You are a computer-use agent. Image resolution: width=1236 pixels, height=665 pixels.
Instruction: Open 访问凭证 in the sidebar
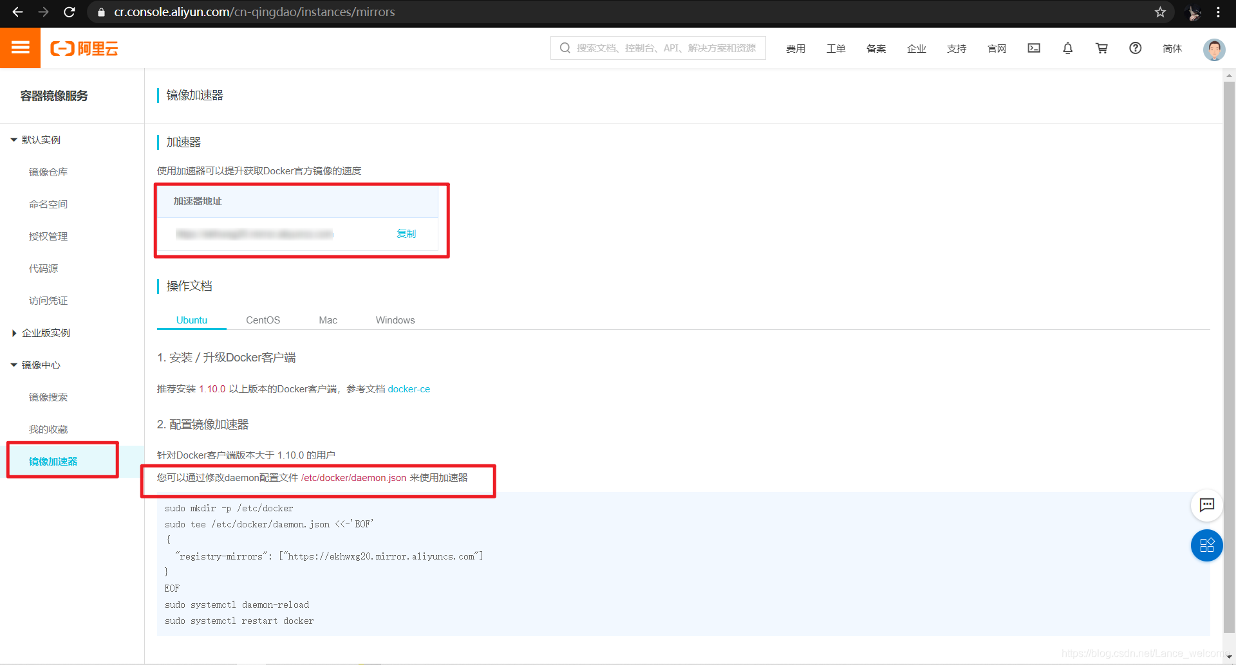pos(48,300)
